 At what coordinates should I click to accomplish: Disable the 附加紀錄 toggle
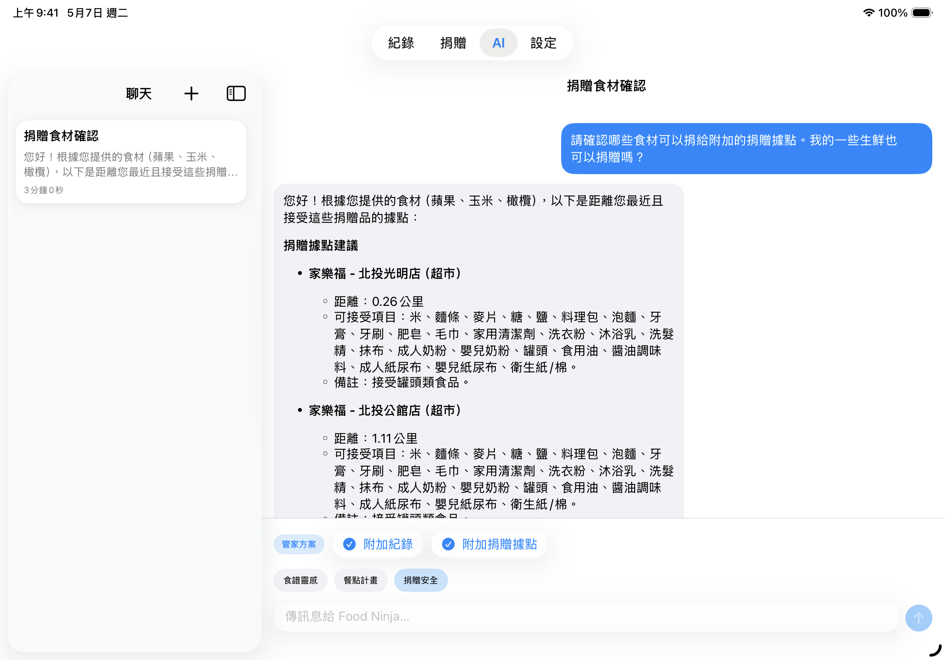coord(378,544)
